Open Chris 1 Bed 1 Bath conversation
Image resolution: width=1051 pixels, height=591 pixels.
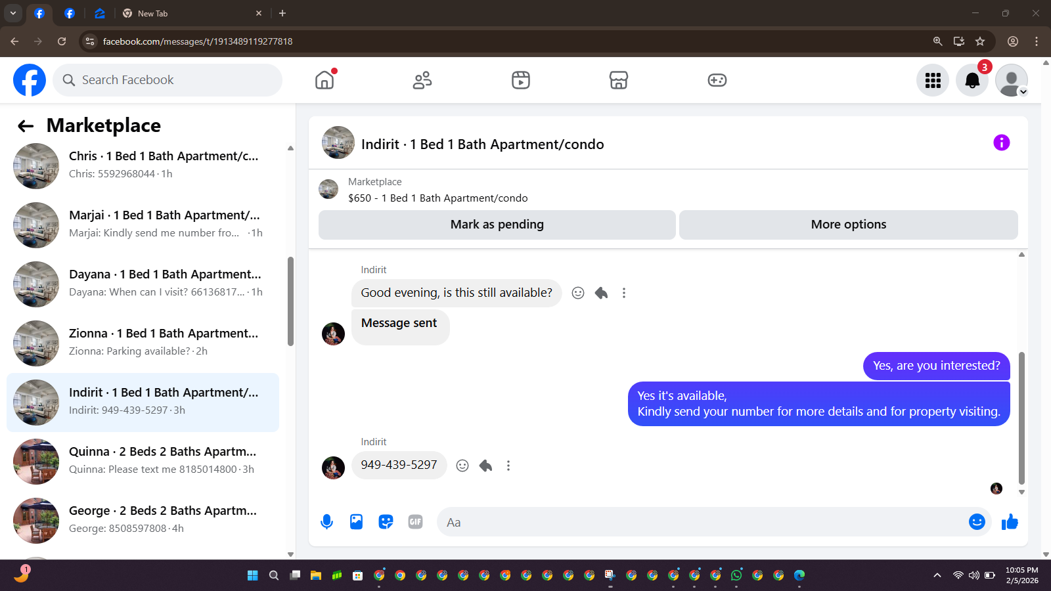143,166
